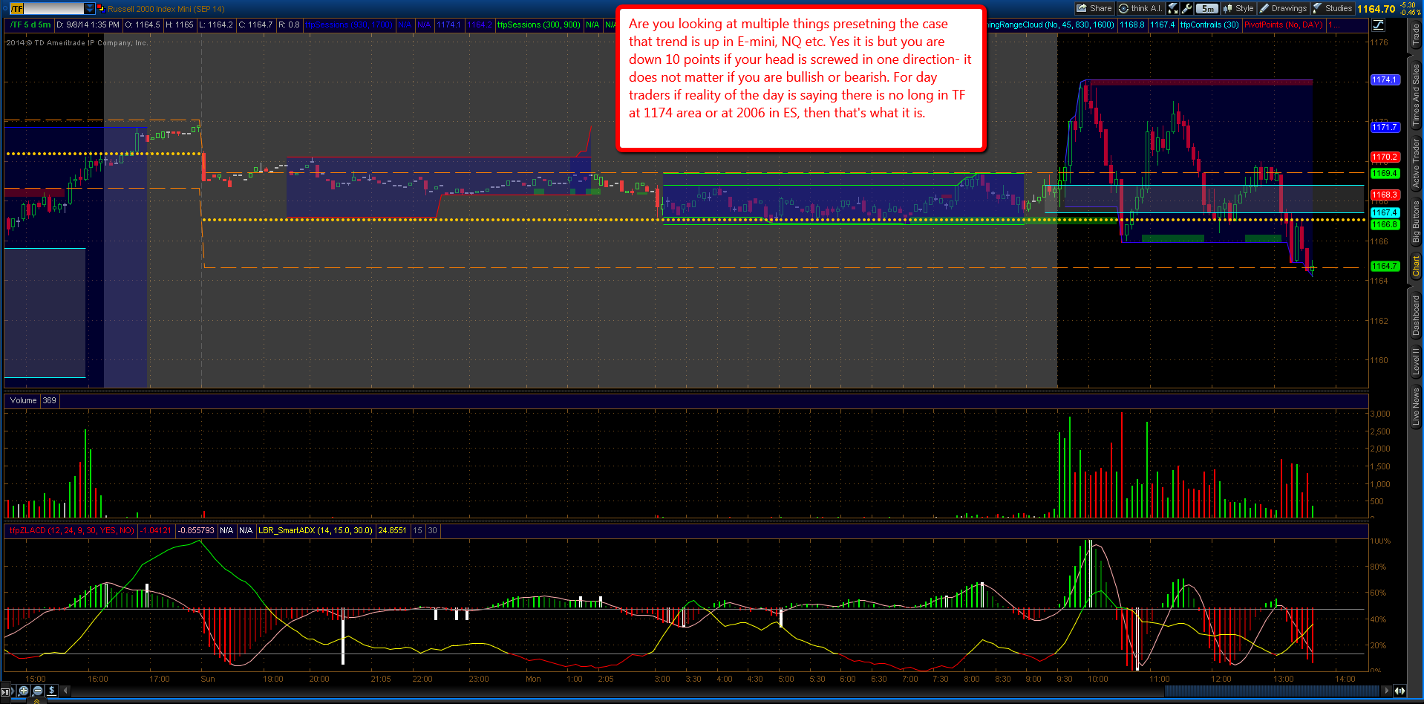The width and height of the screenshot is (1424, 704).
Task: Click the color link clipboard icon
Action: click(x=101, y=8)
